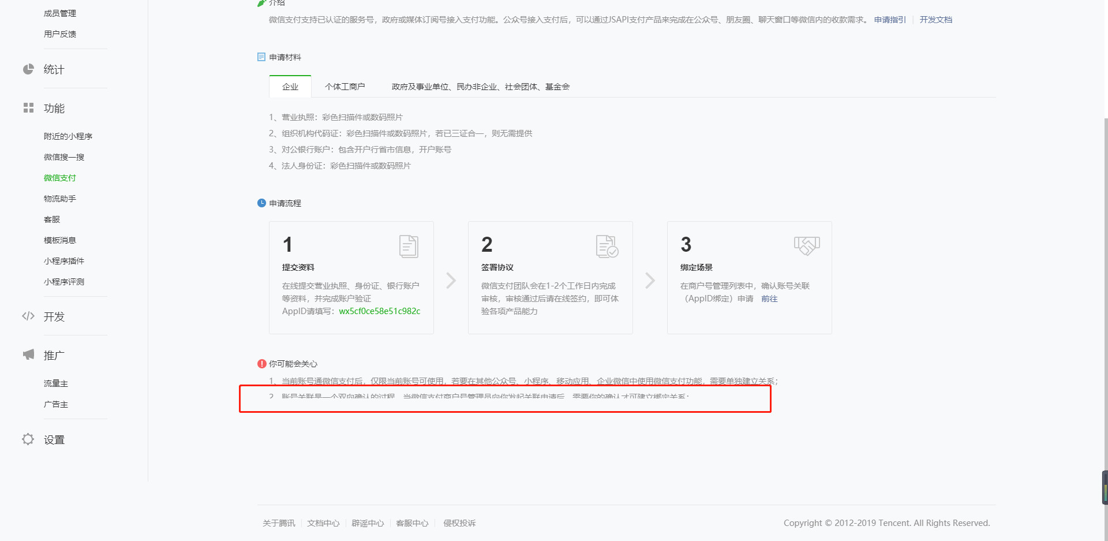
Task: Click the 开发 code brackets icon
Action: [28, 316]
